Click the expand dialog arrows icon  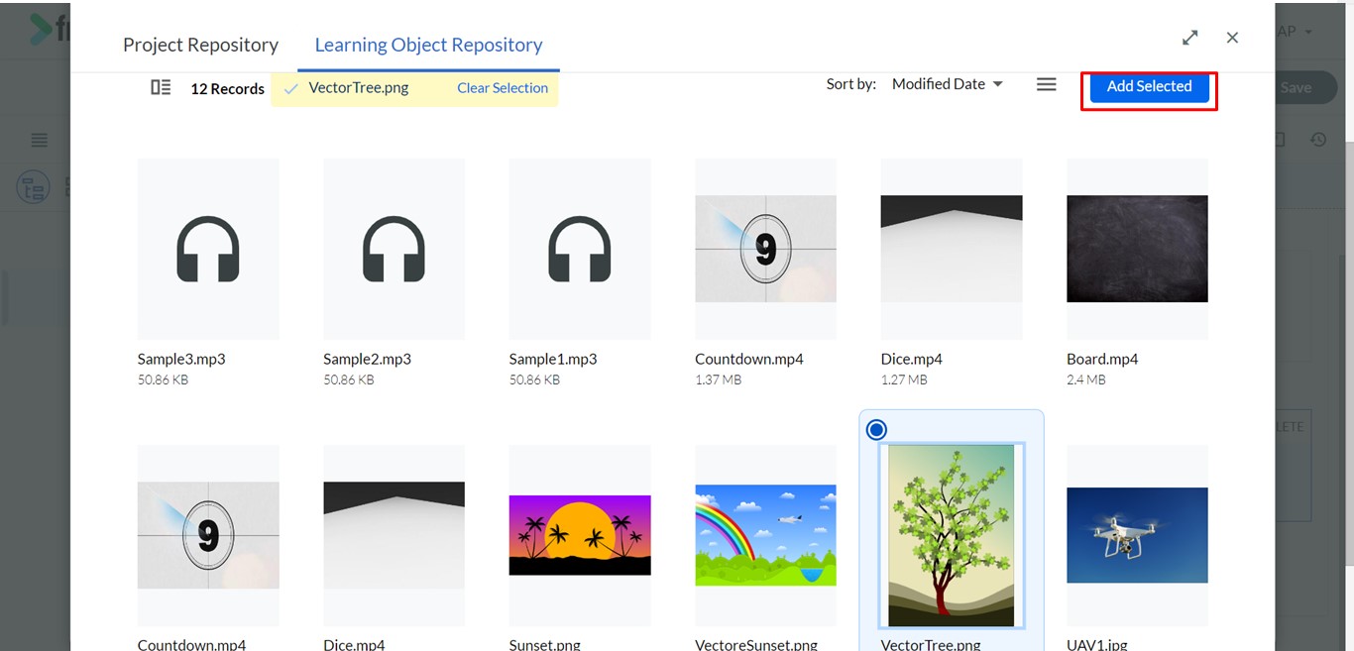pos(1190,38)
